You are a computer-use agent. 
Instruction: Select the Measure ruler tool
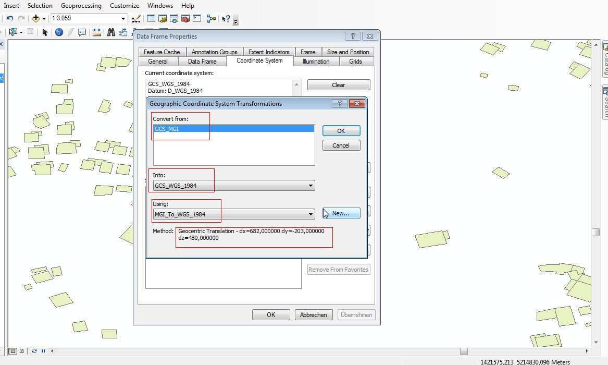(x=96, y=32)
